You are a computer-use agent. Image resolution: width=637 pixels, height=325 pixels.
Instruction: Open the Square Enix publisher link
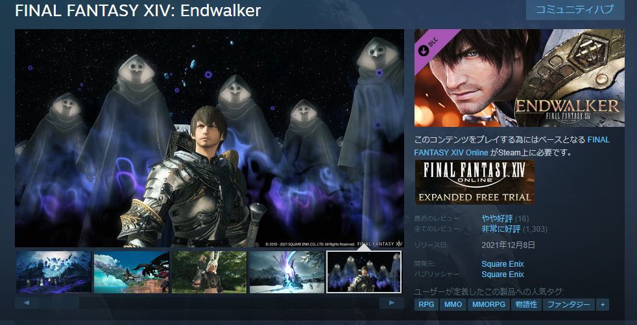pos(503,275)
